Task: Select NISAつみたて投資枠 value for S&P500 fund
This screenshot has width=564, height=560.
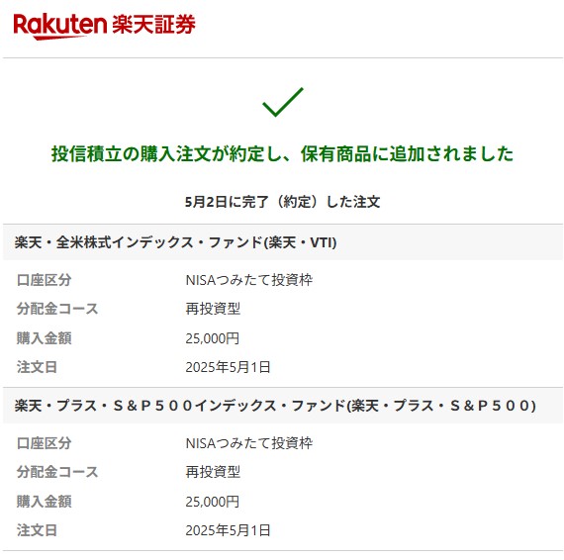Action: (x=249, y=443)
